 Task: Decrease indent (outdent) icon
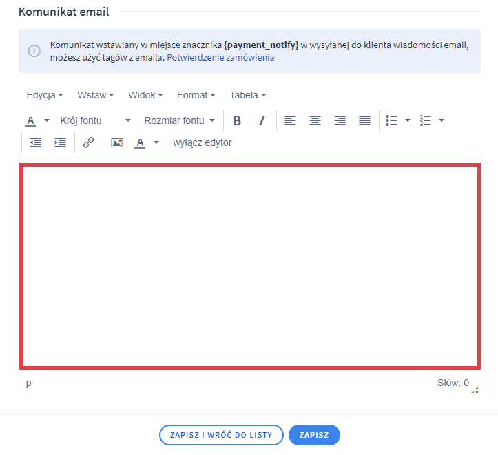(36, 142)
